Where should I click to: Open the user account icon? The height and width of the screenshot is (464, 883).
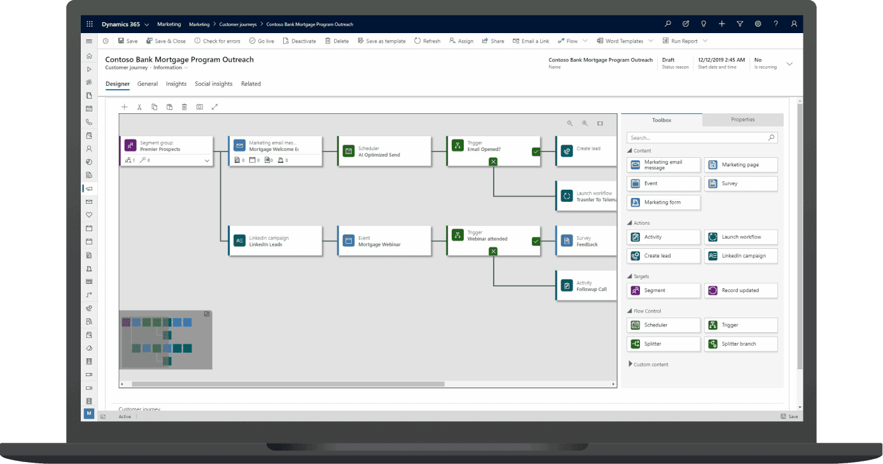(x=794, y=24)
